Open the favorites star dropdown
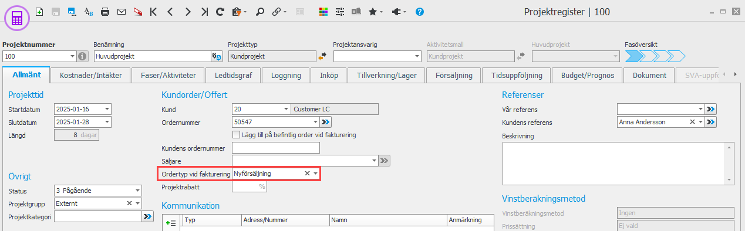This screenshot has height=231, width=745. (x=375, y=11)
